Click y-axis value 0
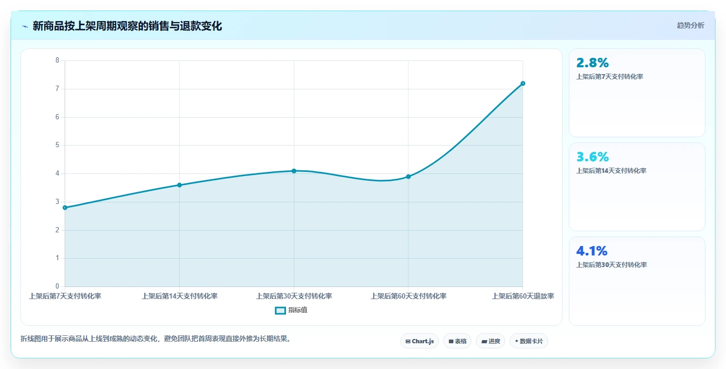This screenshot has width=726, height=369. click(x=57, y=286)
